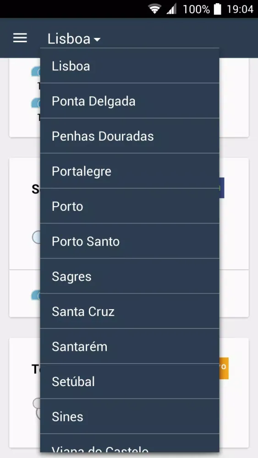The width and height of the screenshot is (258, 458).
Task: Pick Portalegre from the dropdown
Action: click(130, 171)
